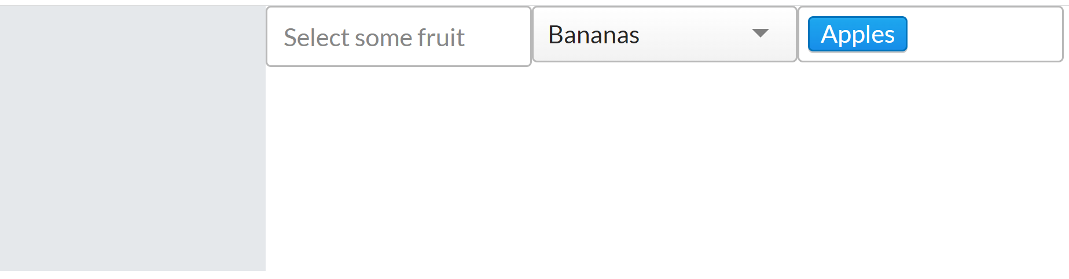Toggle the Bananas single-select open
Screen dimensions: 1069x279
coord(664,35)
